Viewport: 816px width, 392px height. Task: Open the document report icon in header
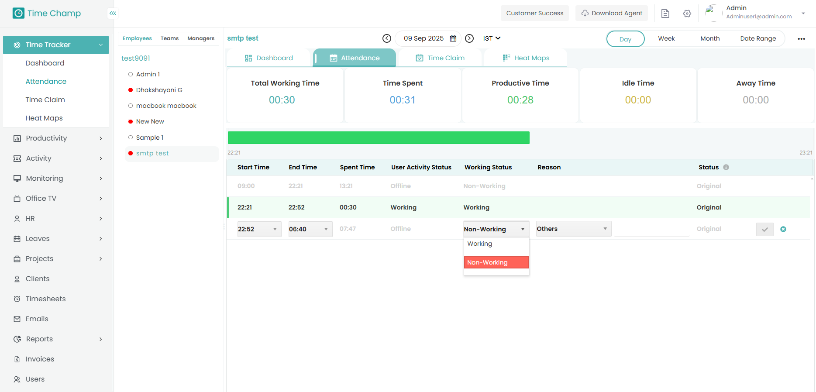point(665,14)
